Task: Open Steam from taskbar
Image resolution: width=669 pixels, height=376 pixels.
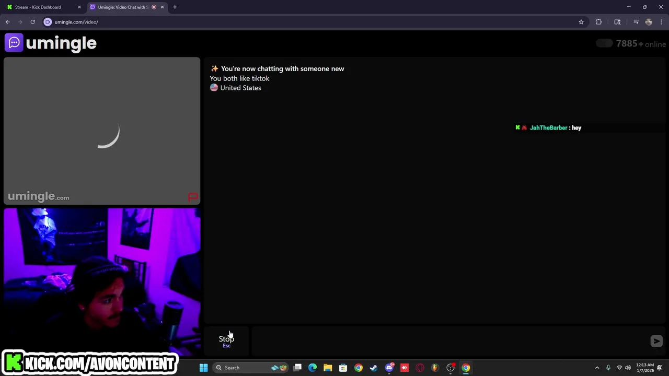Action: [373, 368]
